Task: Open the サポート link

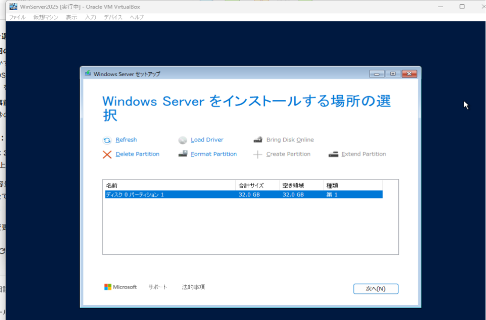Action: coord(158,287)
